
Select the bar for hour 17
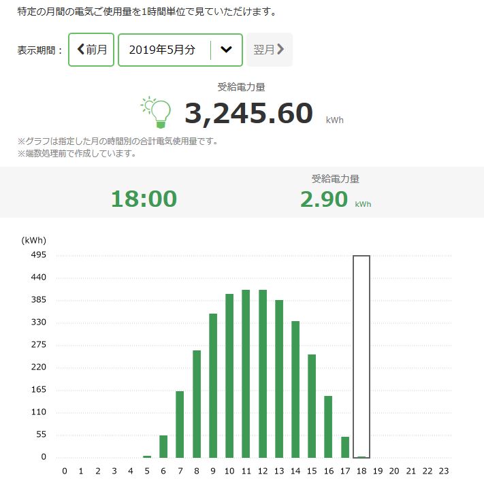coord(345,447)
